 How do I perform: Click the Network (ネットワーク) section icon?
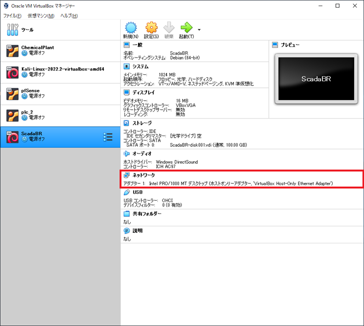tap(126, 175)
